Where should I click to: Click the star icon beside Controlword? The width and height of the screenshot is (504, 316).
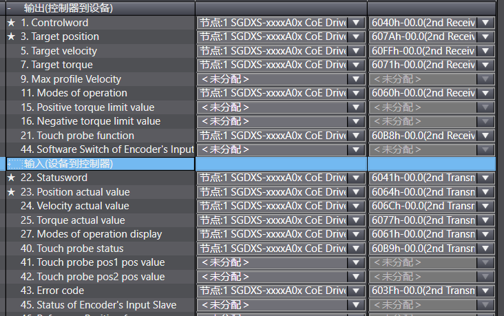(11, 23)
